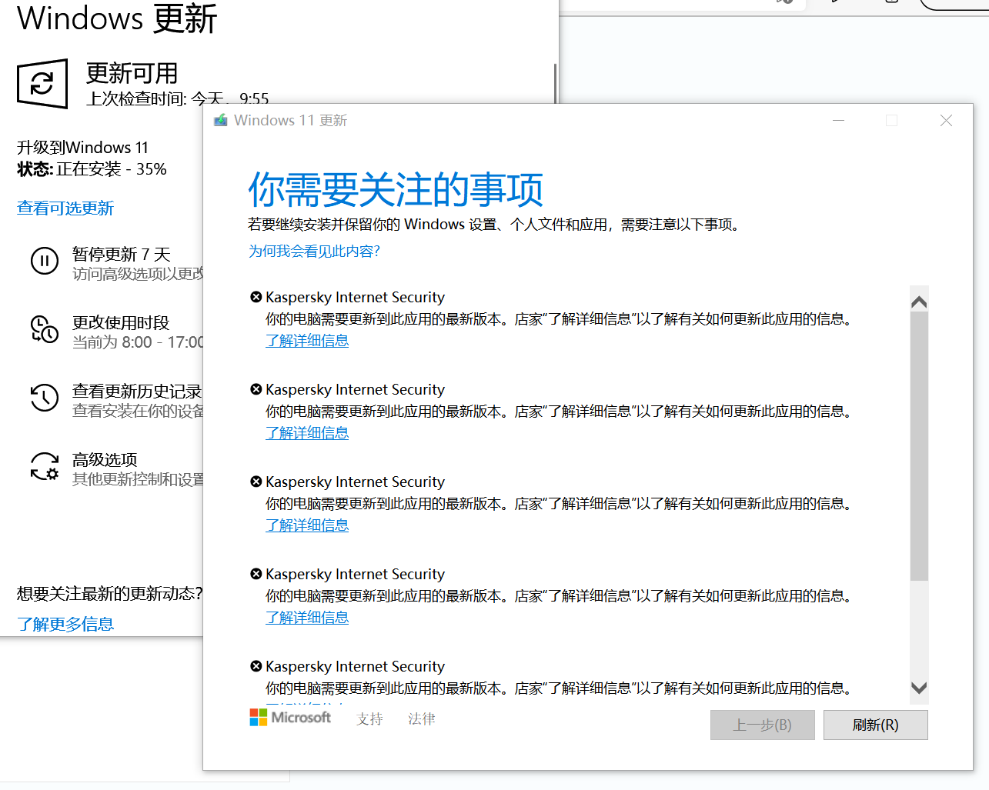Select the 高级选项 option
This screenshot has width=989, height=790.
coord(116,468)
